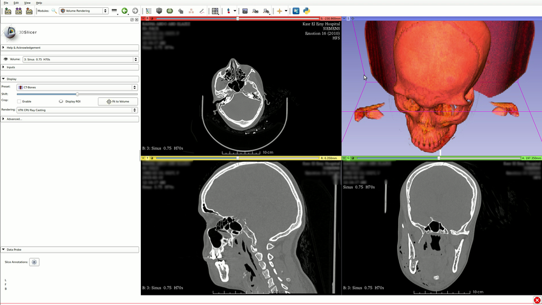Close the module panel
The height and width of the screenshot is (305, 542).
tap(137, 20)
